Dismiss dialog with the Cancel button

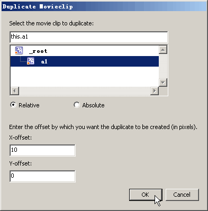coord(182,195)
